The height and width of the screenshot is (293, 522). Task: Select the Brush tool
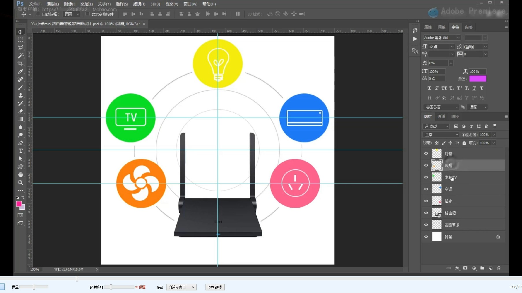click(20, 87)
